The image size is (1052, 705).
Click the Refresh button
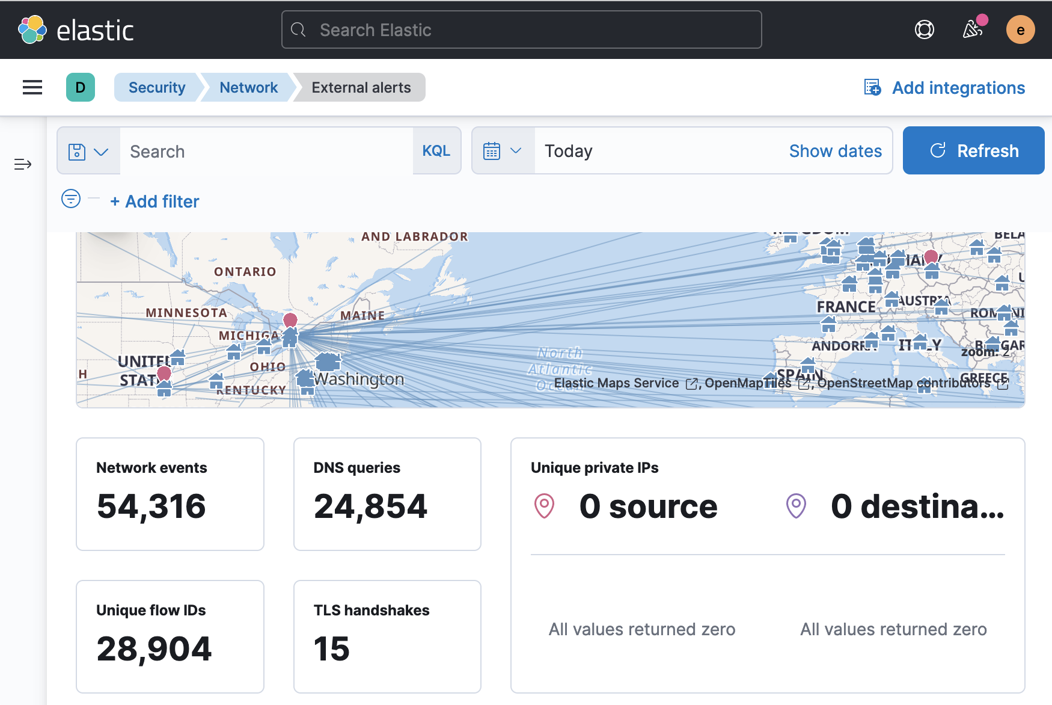tap(973, 150)
